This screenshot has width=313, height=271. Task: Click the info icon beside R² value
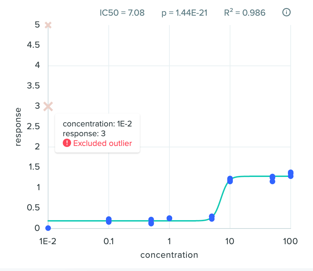pyautogui.click(x=286, y=13)
